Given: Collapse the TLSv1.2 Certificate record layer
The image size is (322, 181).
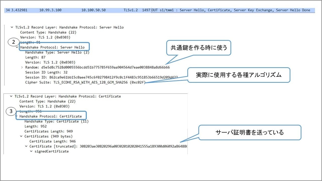Looking at the screenshot, I should coord(11,96).
